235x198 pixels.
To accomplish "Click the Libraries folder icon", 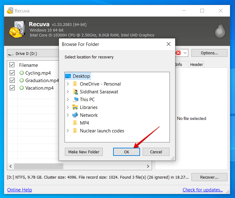I will [75, 107].
